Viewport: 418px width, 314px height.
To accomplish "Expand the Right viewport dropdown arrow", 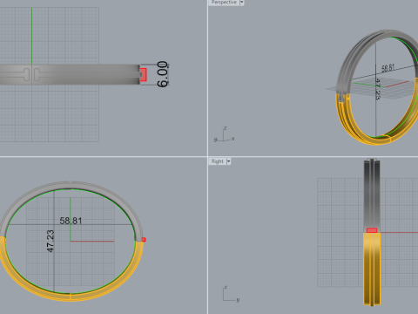I will tap(228, 161).
